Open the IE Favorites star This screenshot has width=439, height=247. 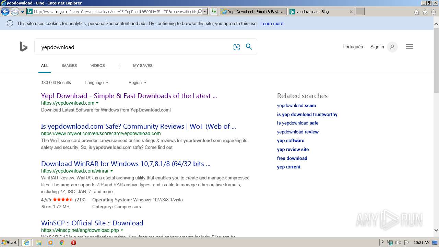coord(425,12)
